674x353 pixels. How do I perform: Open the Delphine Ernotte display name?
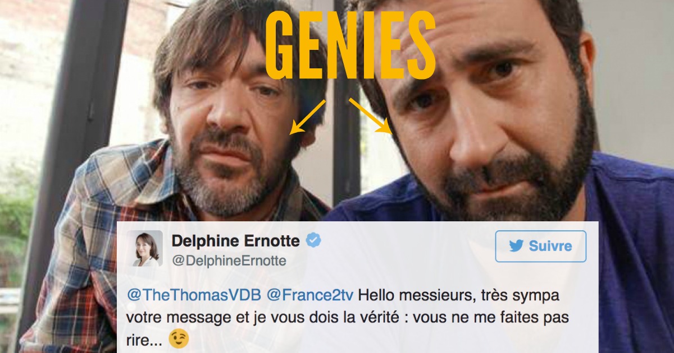click(236, 241)
